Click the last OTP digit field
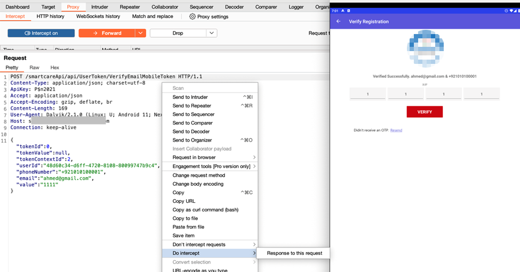 pos(481,94)
